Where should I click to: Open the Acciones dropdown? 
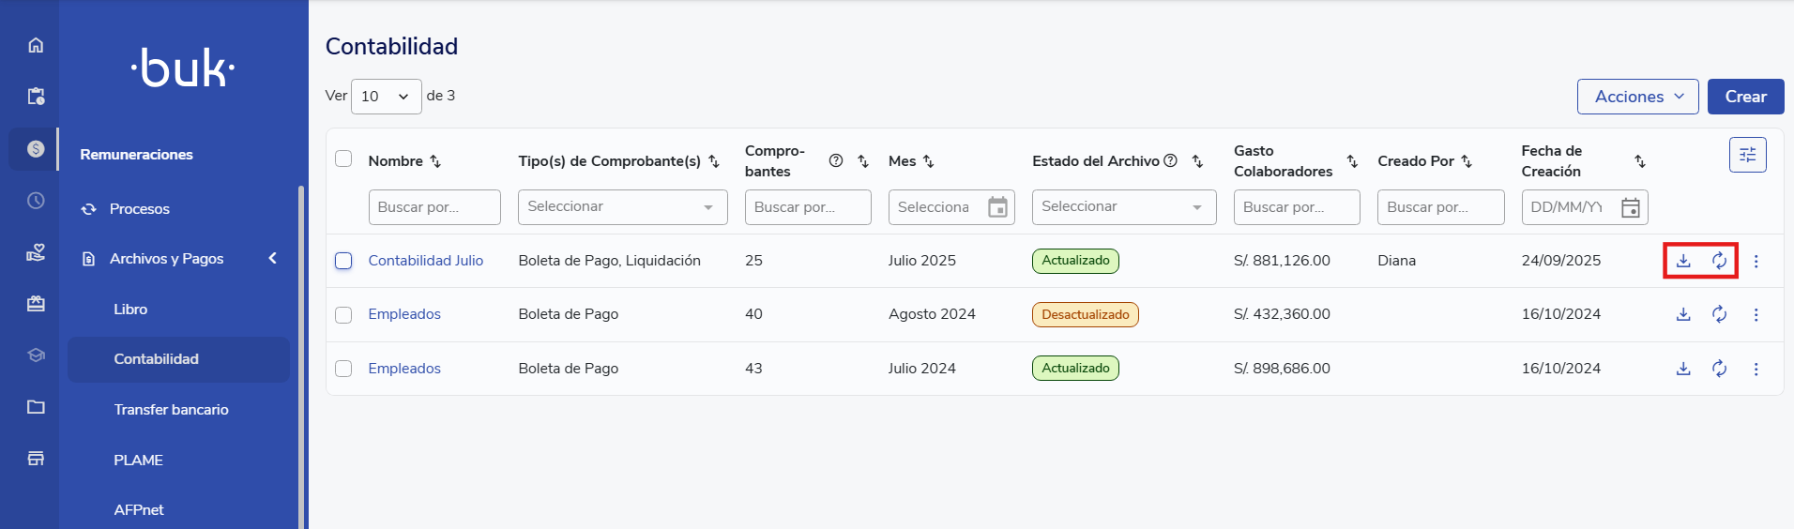1637,97
